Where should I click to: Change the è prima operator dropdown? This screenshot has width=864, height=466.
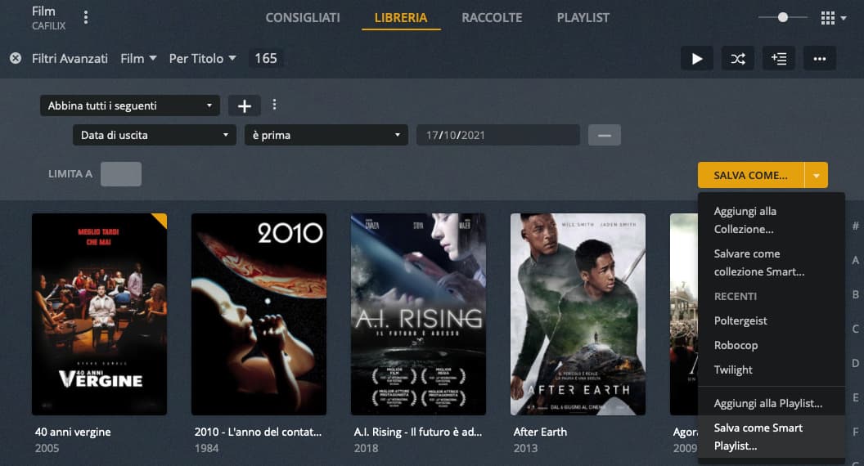(x=326, y=135)
